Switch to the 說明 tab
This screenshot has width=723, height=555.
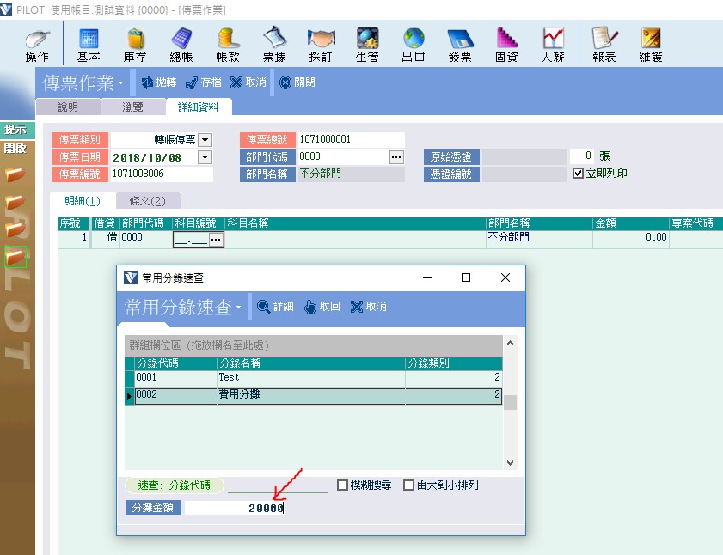coord(68,107)
